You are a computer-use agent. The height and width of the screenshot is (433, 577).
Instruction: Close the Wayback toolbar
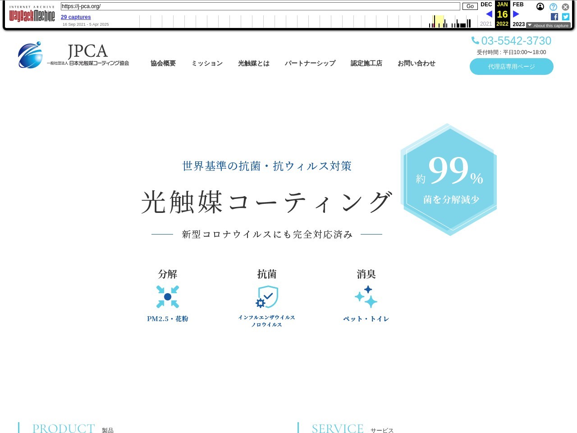coord(565,7)
